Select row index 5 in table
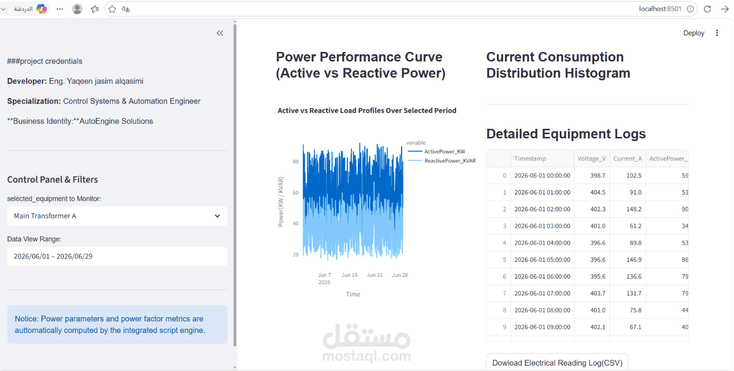The image size is (734, 371). pos(499,260)
